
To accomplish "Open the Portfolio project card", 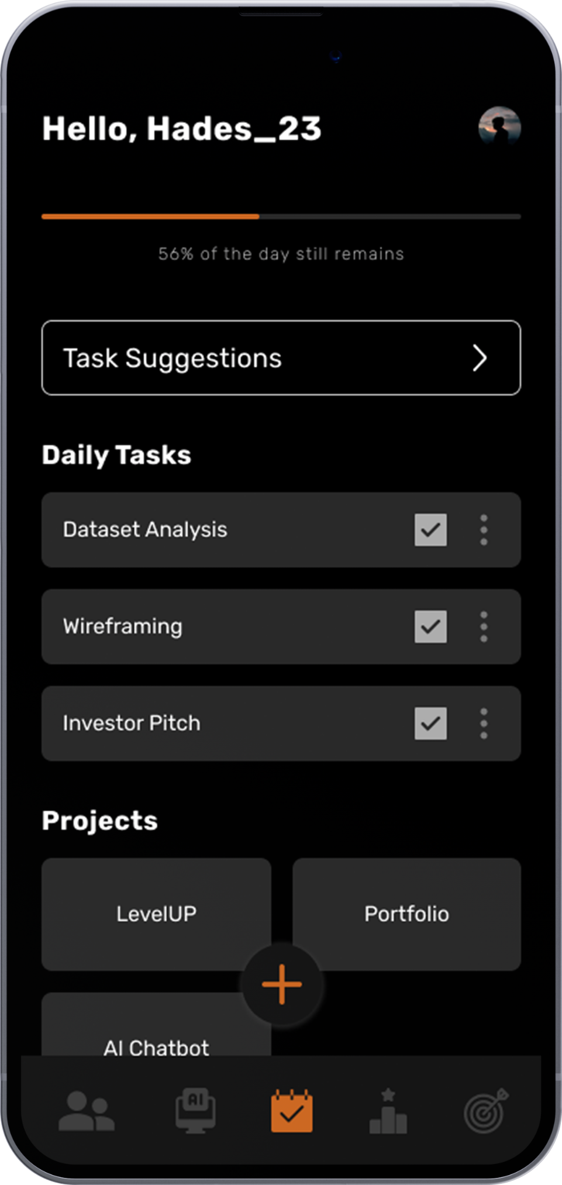I will point(406,914).
